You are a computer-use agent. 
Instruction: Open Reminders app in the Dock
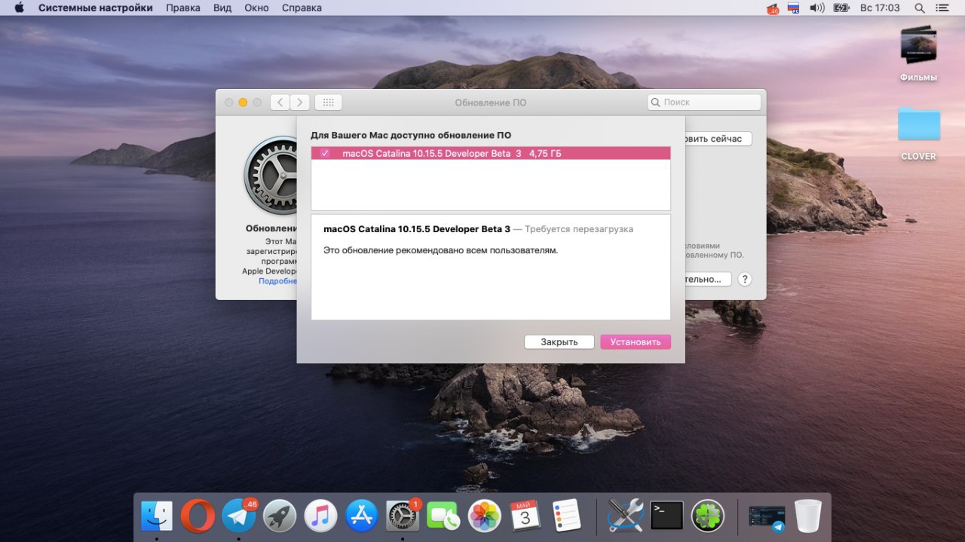565,516
